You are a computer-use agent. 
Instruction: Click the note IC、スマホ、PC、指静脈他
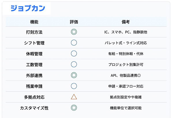click(126, 32)
